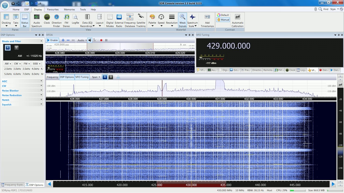
Task: Select the Manual contrast option
Action: [x=223, y=20]
